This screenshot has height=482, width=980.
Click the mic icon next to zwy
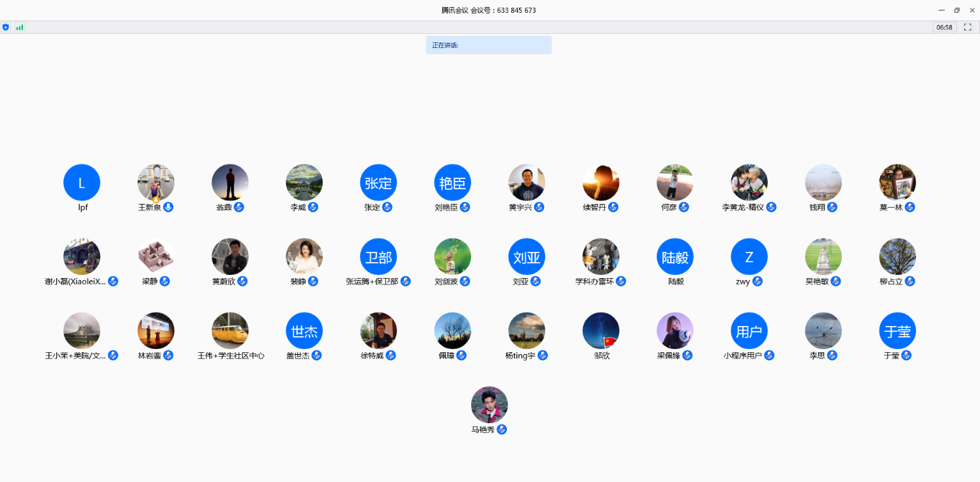click(x=758, y=281)
